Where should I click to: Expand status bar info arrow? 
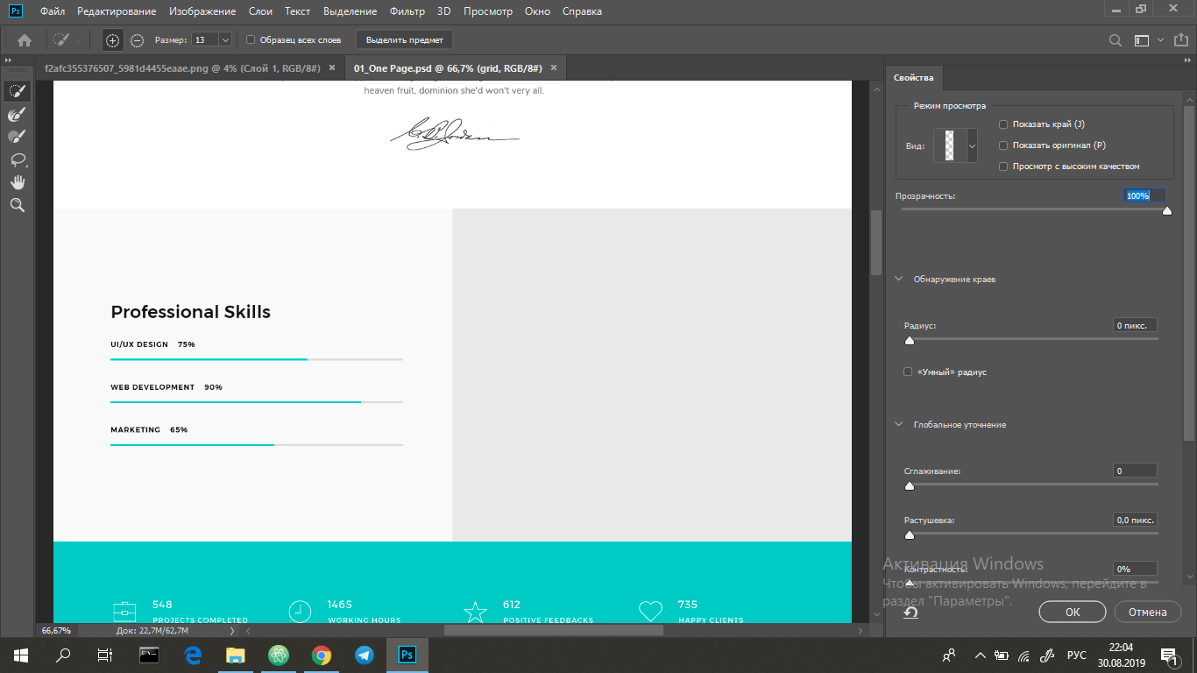click(x=232, y=630)
